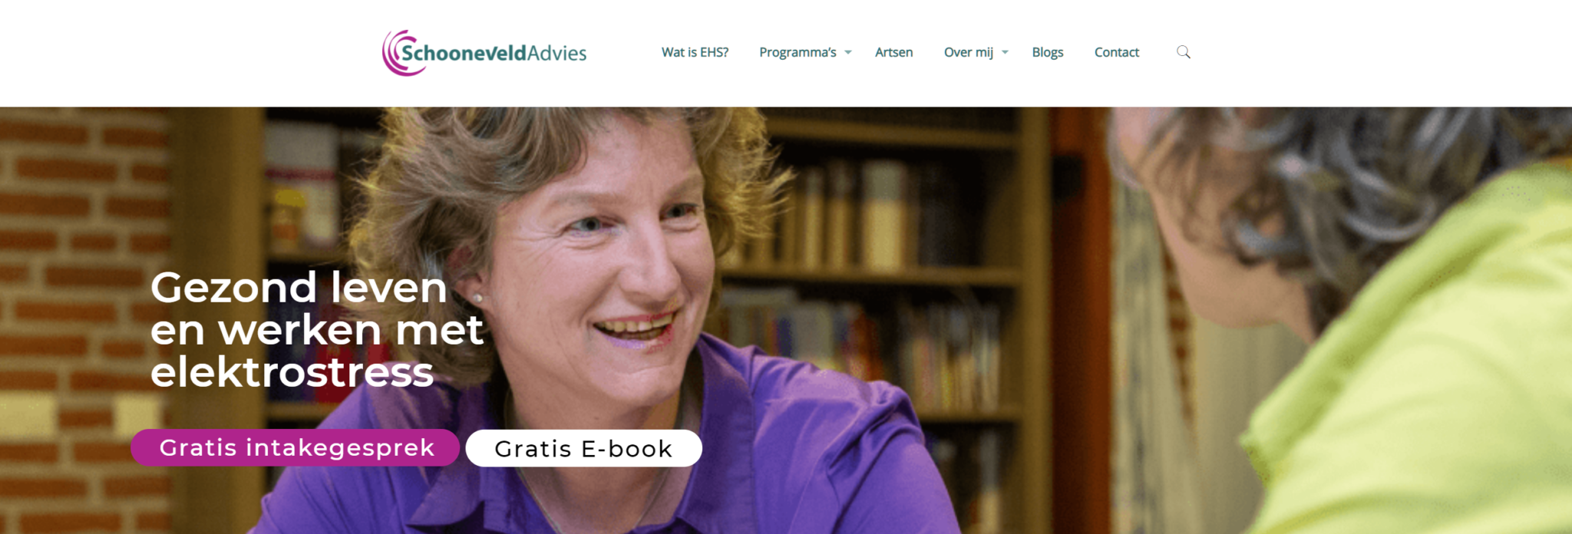Click the Gezond leven hero heading
Viewport: 1572px width, 534px height.
[317, 330]
